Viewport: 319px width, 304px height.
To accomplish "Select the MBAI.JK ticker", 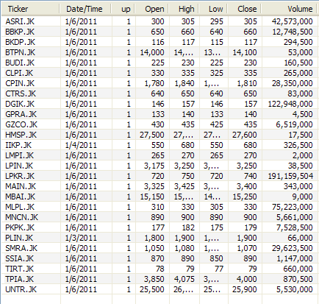I will point(21,197).
